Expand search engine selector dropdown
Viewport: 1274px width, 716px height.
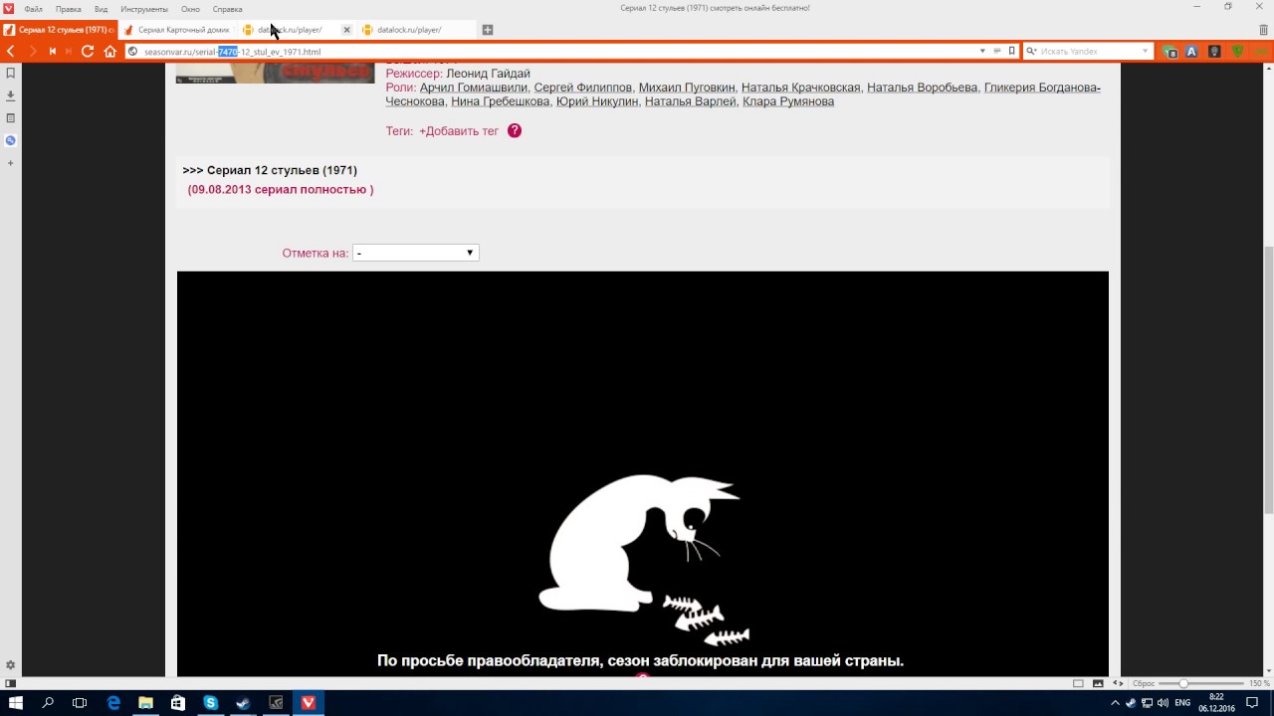[1031, 51]
